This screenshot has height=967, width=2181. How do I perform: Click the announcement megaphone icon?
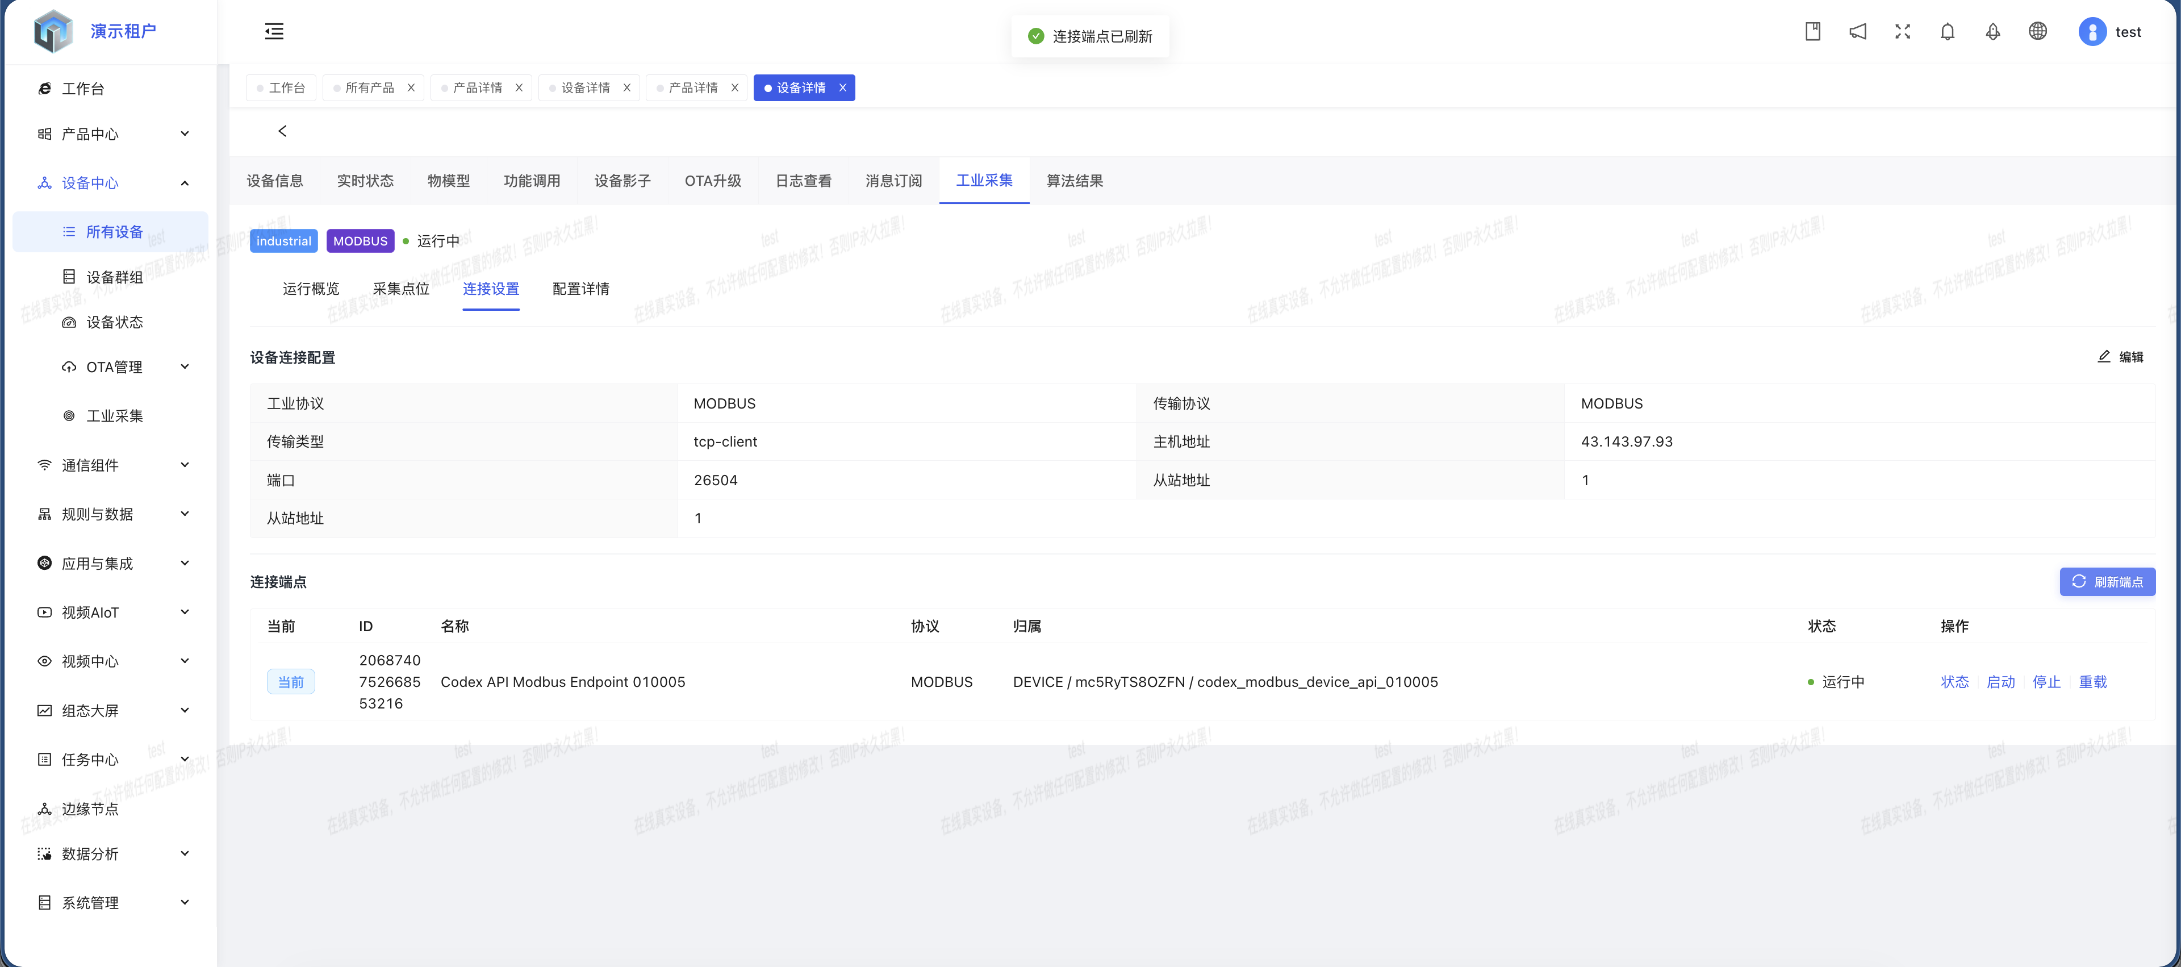[x=1858, y=31]
